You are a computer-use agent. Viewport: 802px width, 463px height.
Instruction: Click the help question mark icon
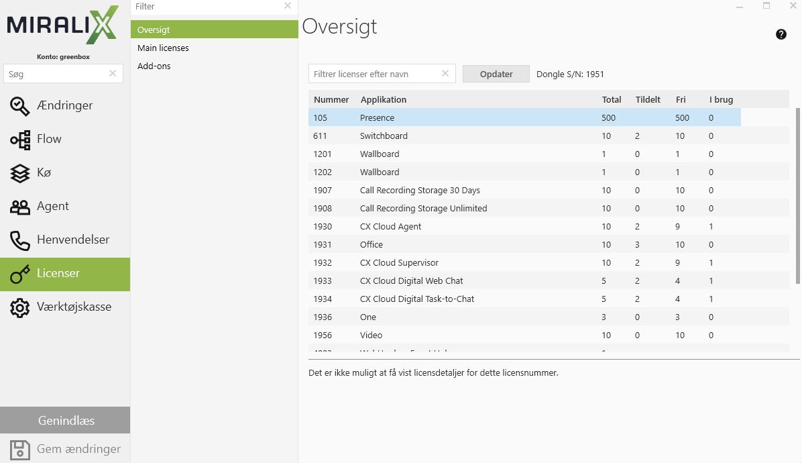tap(781, 34)
